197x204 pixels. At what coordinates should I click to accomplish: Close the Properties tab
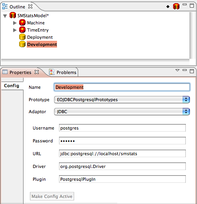click(37, 72)
